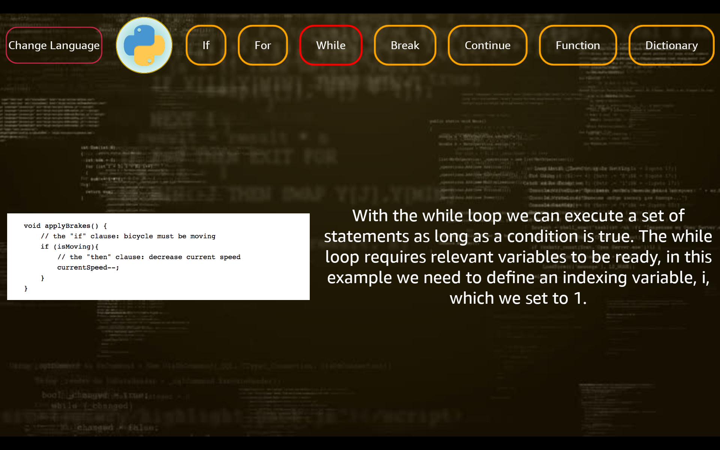Click the 'void applyBrakes()' code line

[66, 226]
